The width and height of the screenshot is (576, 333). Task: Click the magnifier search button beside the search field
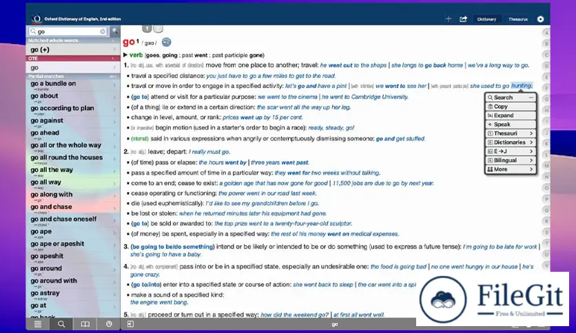(x=115, y=32)
